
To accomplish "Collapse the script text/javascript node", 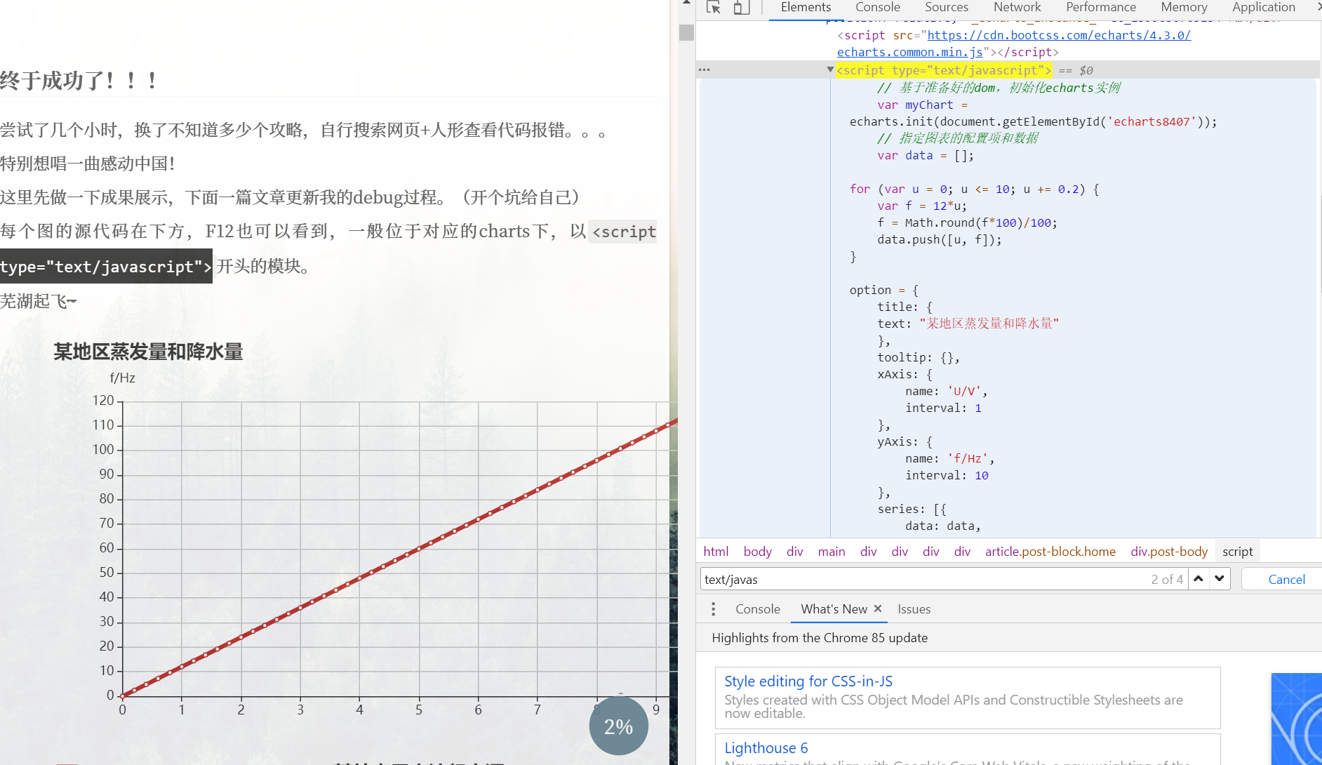I will [x=830, y=69].
